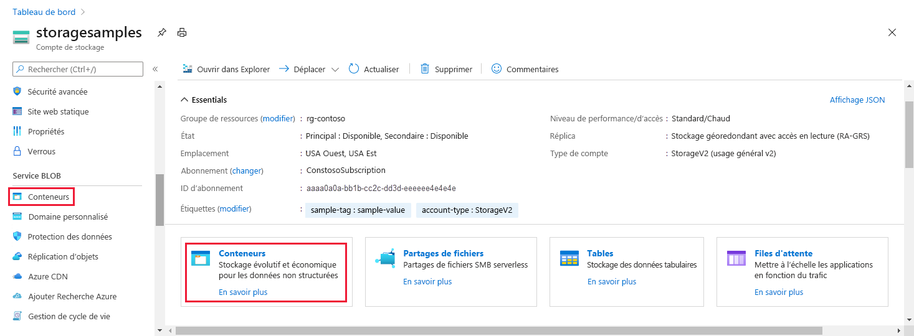This screenshot has width=914, height=336.
Task: Click changer next to Abonnement
Action: 247,170
